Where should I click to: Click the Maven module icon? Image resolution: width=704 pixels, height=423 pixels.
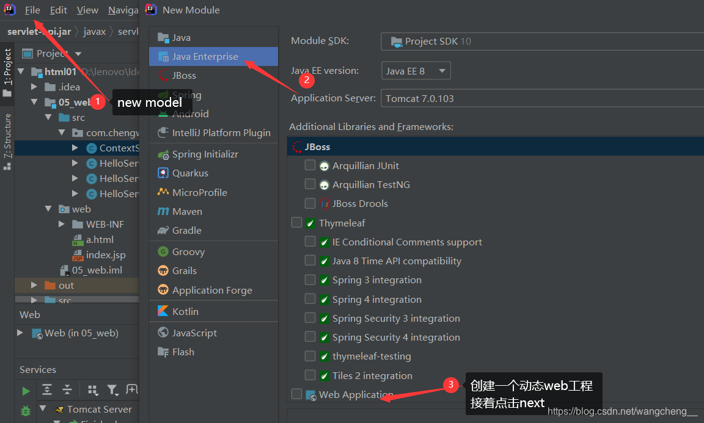pos(163,211)
